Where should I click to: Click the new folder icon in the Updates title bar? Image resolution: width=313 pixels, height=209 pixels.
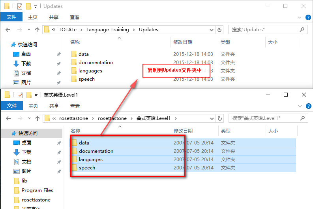coord(28,6)
